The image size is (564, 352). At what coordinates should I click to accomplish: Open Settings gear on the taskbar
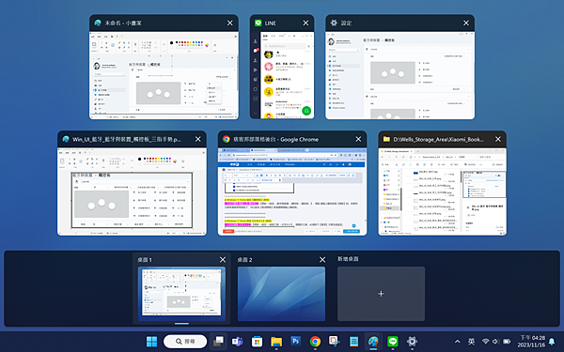click(413, 342)
